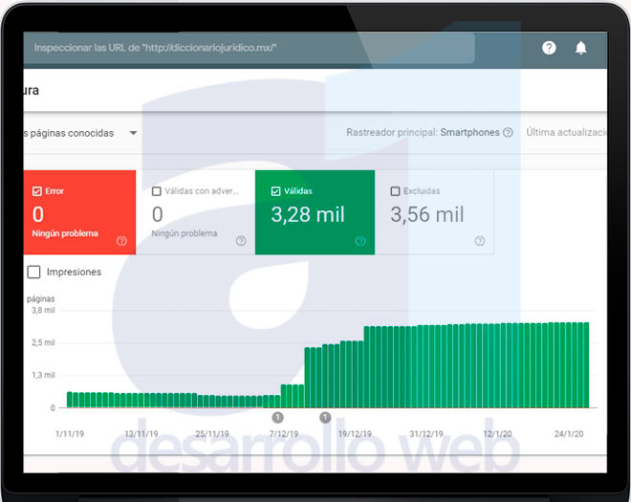Click the help icon in Excluidas card
Image resolution: width=631 pixels, height=502 pixels.
[480, 241]
